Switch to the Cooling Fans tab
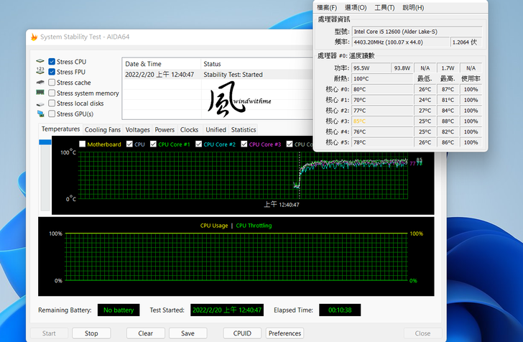 point(103,130)
